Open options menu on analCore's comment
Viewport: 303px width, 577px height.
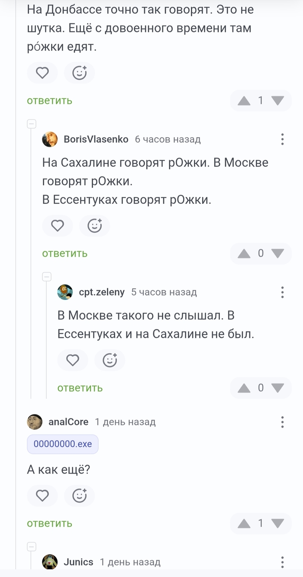click(x=282, y=422)
